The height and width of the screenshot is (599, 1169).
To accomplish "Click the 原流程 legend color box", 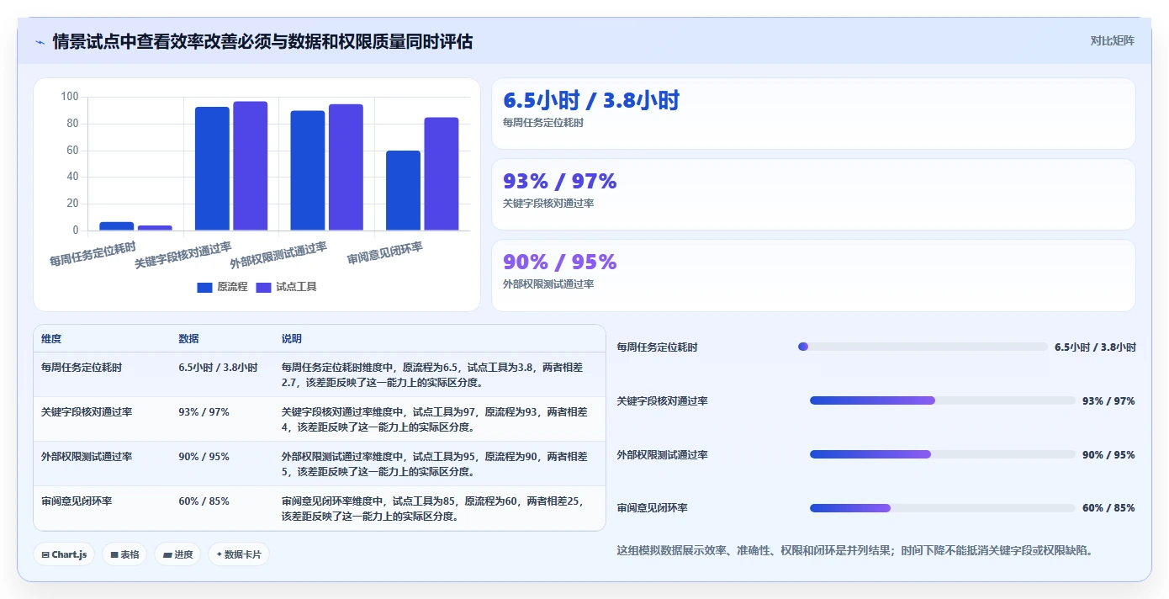I will [x=204, y=287].
